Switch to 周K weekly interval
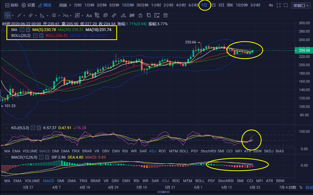 230,5
